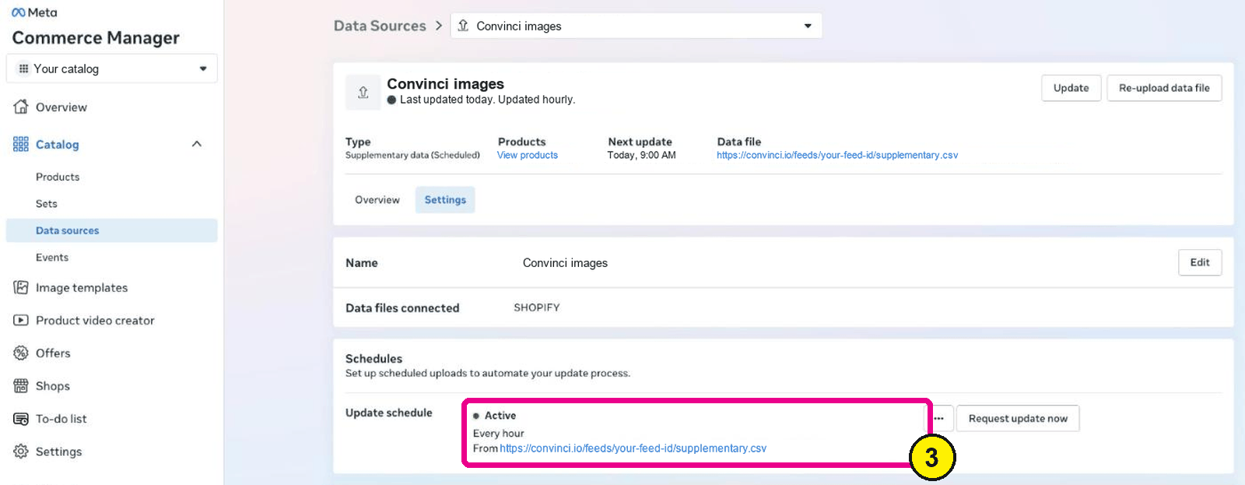
Task: Open Overview in the sidebar
Action: 61,107
